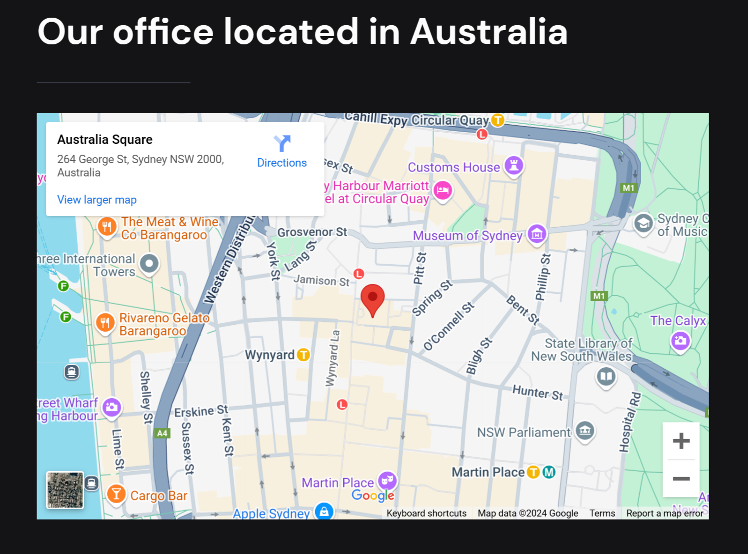The width and height of the screenshot is (748, 554).
Task: Select the State Library of NSW icon
Action: pos(606,377)
